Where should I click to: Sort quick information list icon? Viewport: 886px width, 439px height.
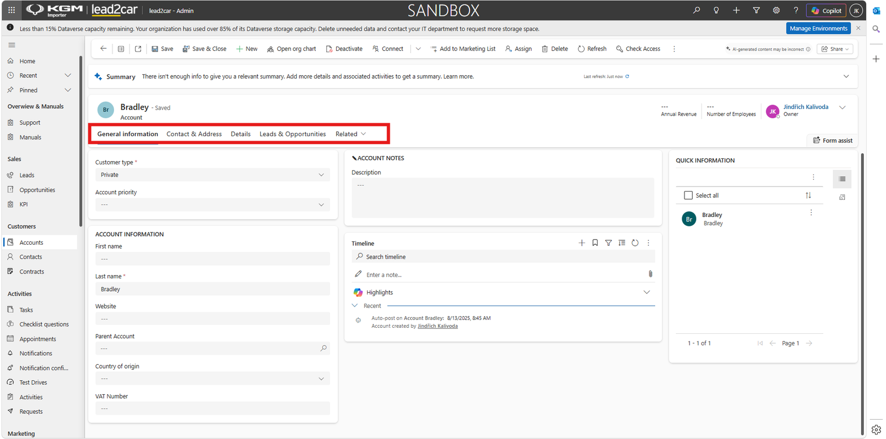[x=808, y=195]
